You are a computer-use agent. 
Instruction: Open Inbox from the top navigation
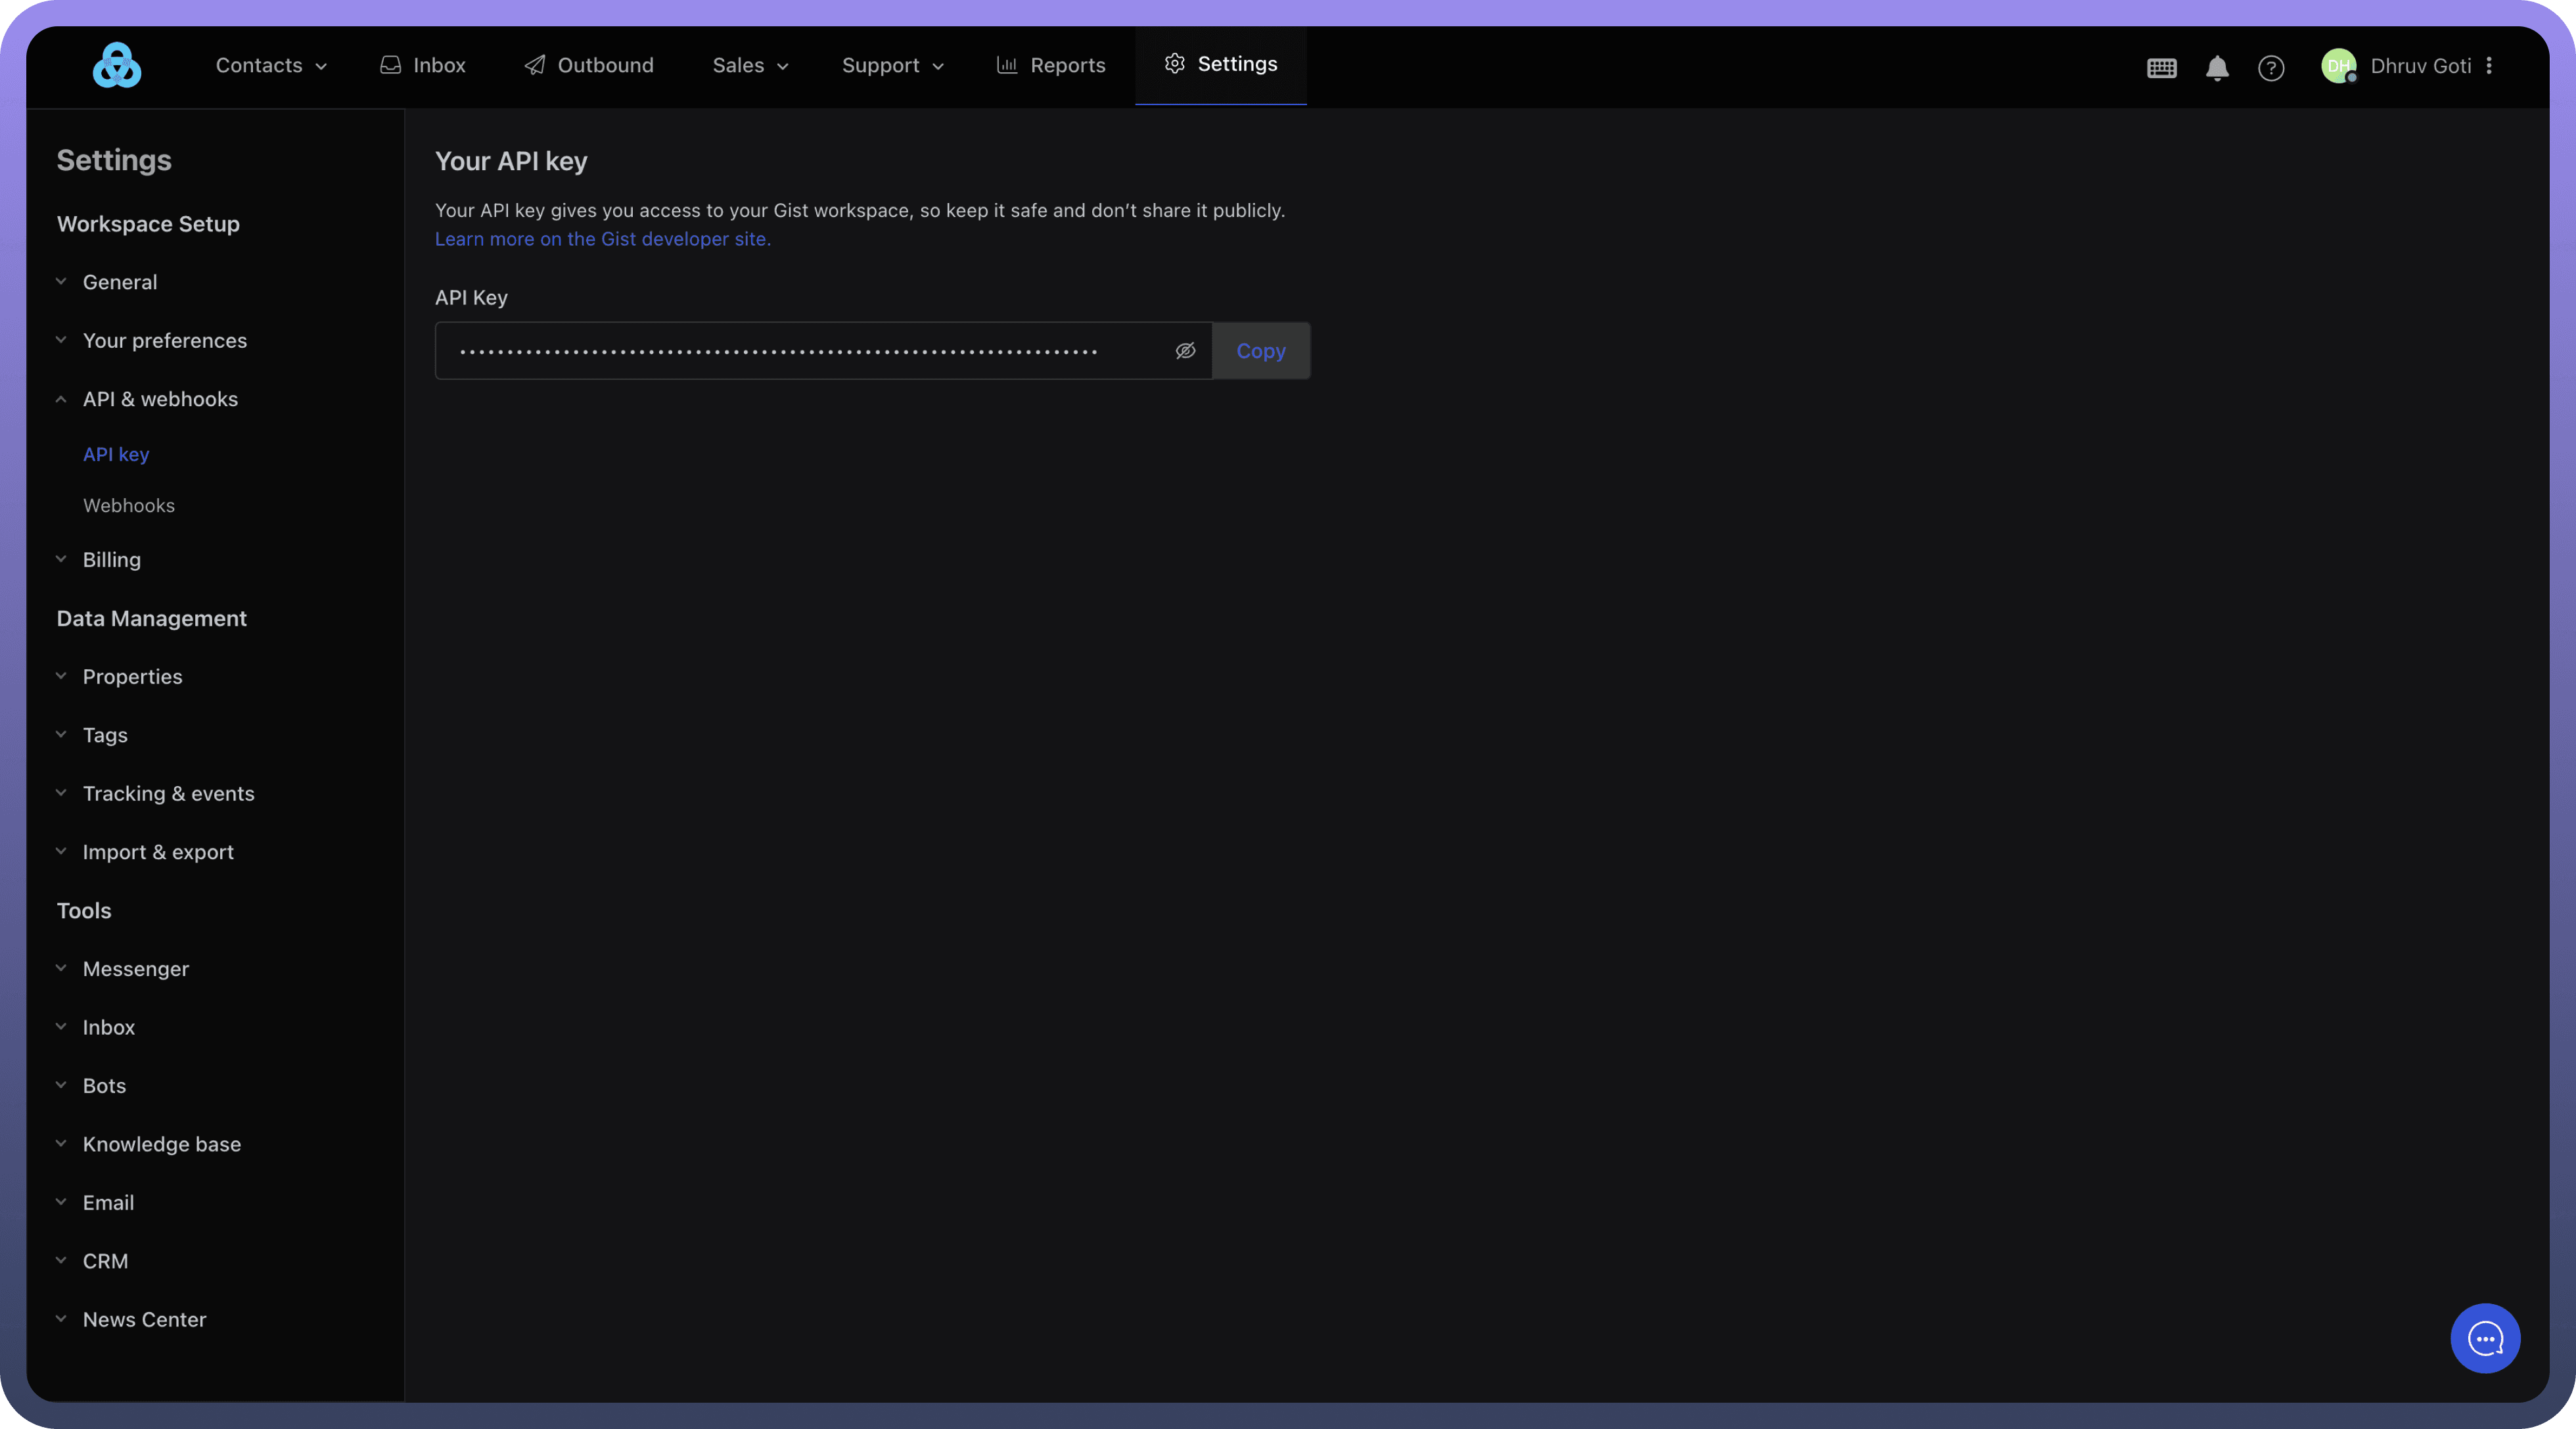tap(423, 66)
